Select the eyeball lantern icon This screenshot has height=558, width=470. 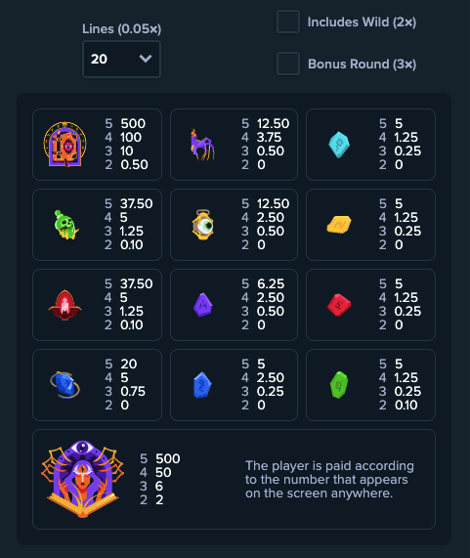coord(203,225)
